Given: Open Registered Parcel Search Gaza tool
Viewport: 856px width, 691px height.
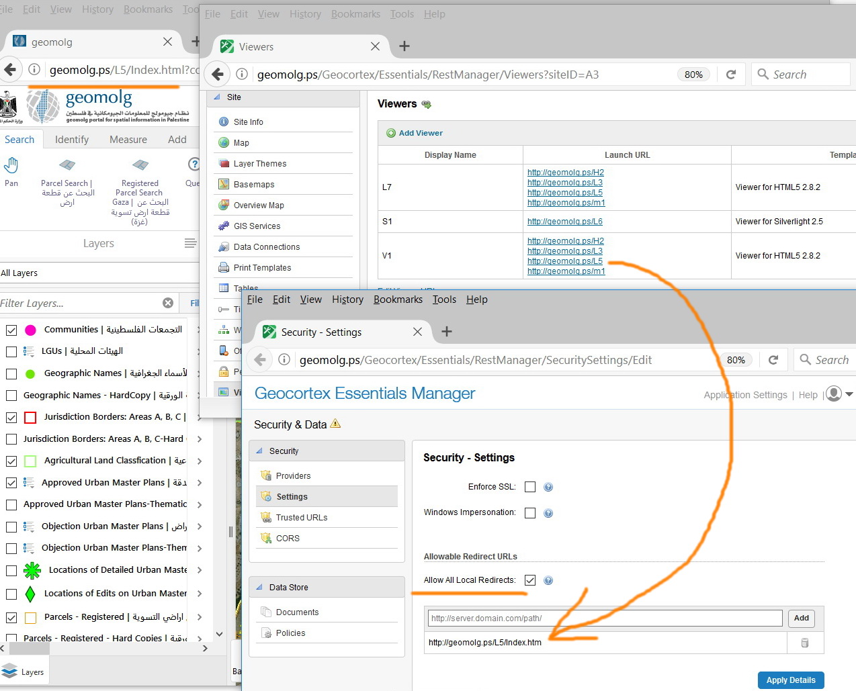Looking at the screenshot, I should [140, 165].
